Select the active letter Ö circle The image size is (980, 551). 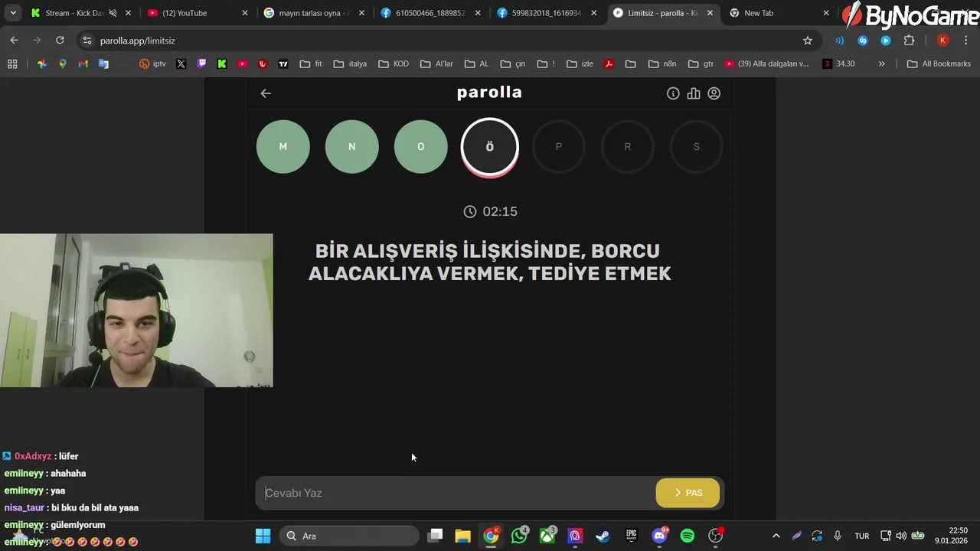490,146
